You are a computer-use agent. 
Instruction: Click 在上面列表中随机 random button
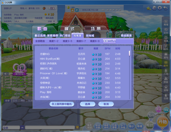click(x=62, y=104)
